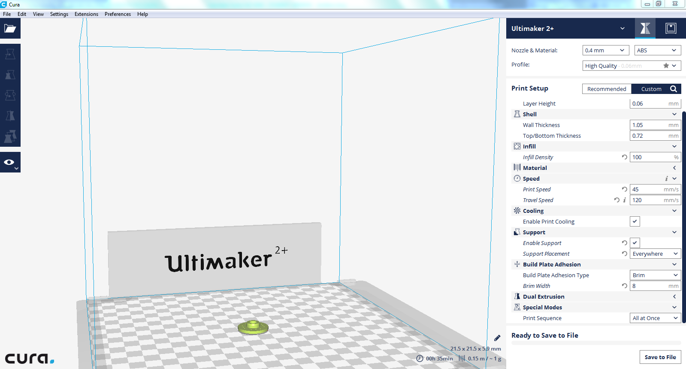
Task: Reset Support Placement to default
Action: [x=625, y=254]
